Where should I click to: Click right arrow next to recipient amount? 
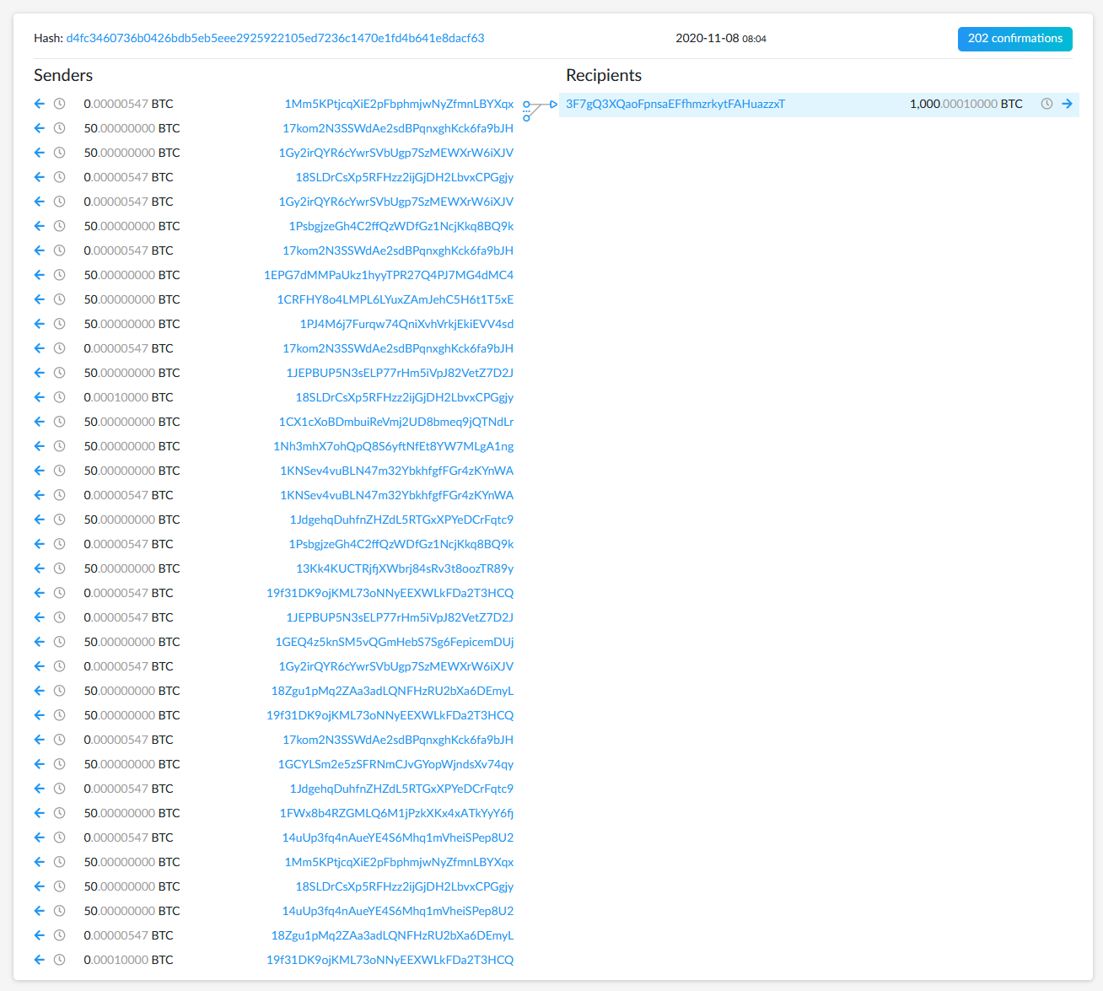(x=1068, y=104)
